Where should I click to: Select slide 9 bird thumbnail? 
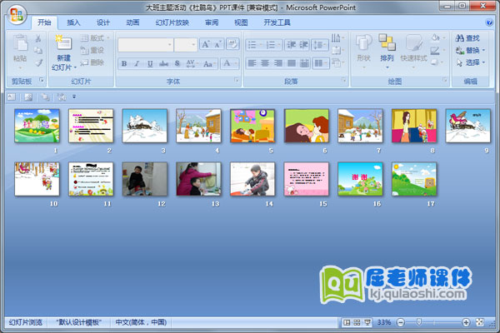pos(467,126)
